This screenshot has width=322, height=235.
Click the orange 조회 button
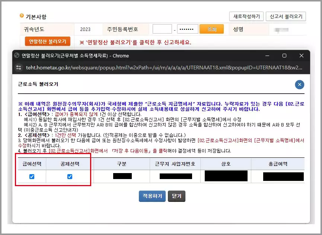(x=212, y=29)
